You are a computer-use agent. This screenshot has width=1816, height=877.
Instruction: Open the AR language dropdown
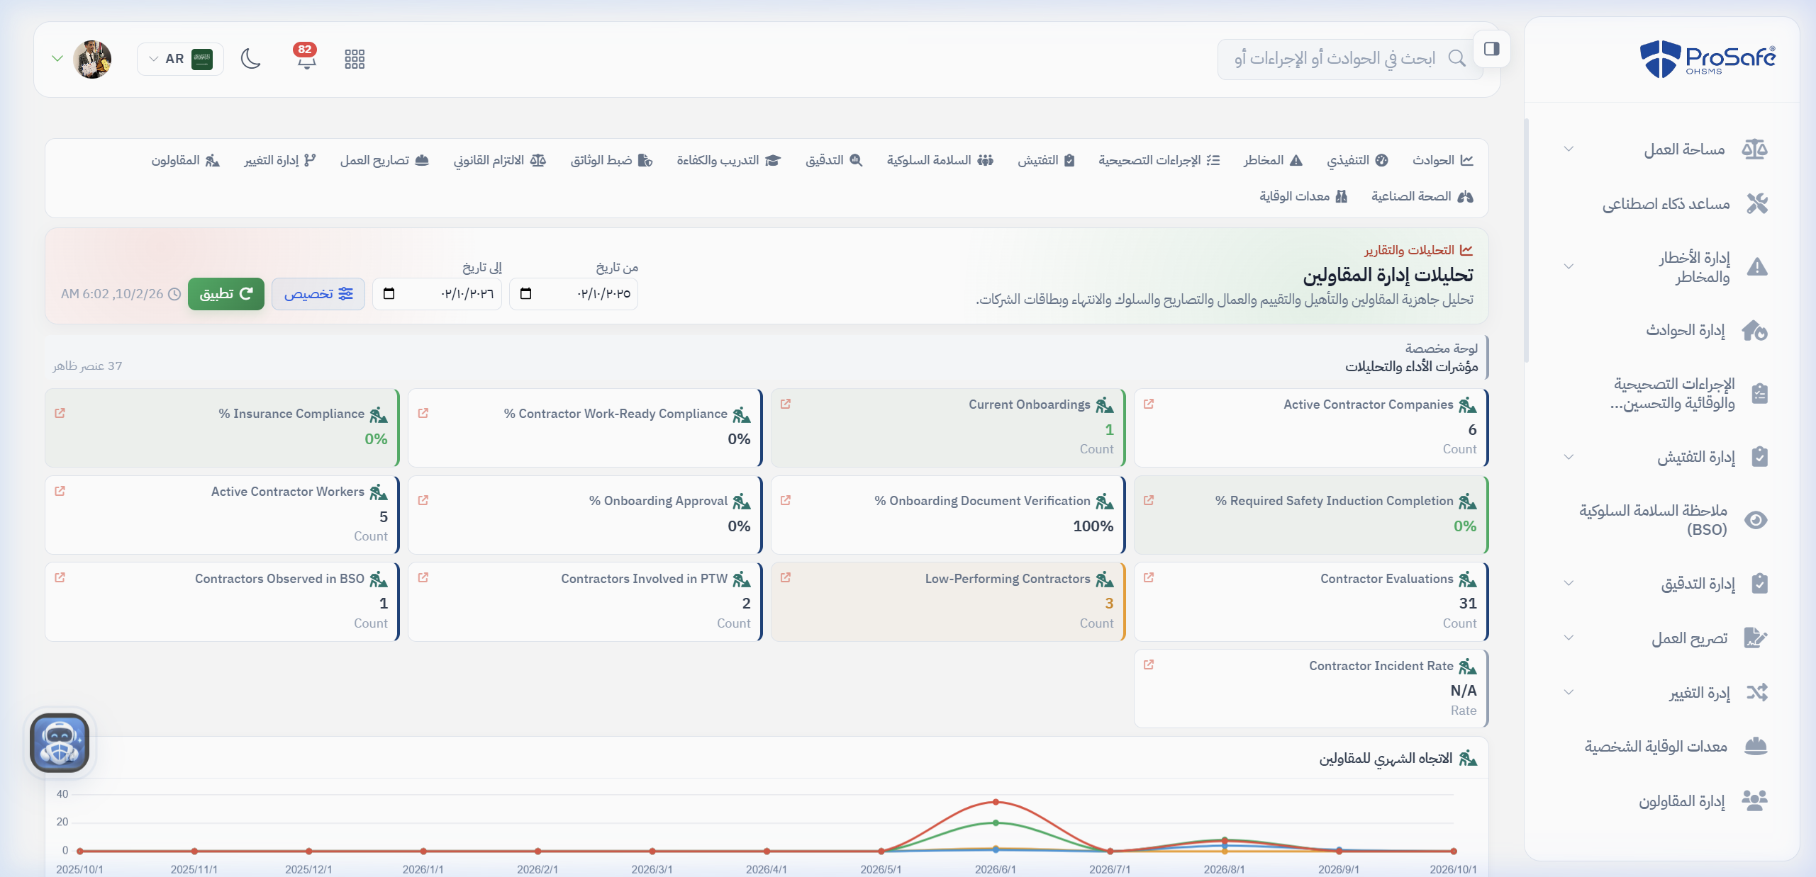181,59
